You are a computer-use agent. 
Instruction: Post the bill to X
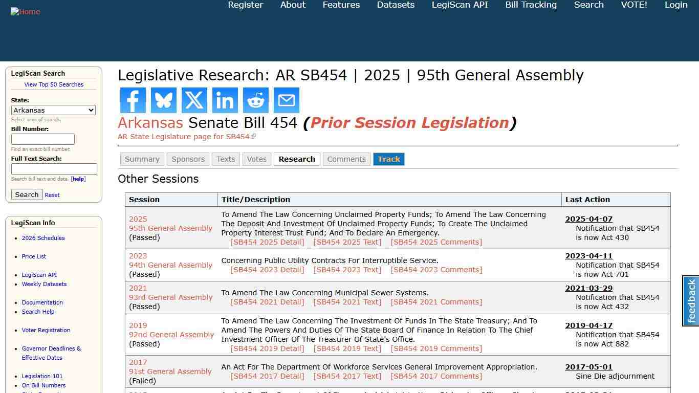(194, 100)
